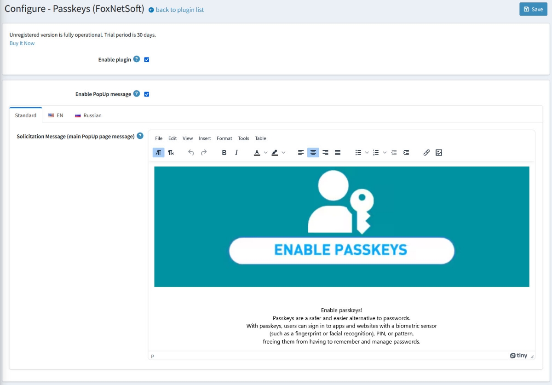This screenshot has width=552, height=385.
Task: Click the Bold formatting icon
Action: click(x=224, y=153)
